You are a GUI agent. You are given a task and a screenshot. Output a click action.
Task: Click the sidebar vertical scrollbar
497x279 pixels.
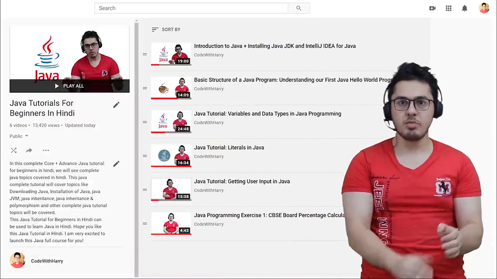(136, 150)
